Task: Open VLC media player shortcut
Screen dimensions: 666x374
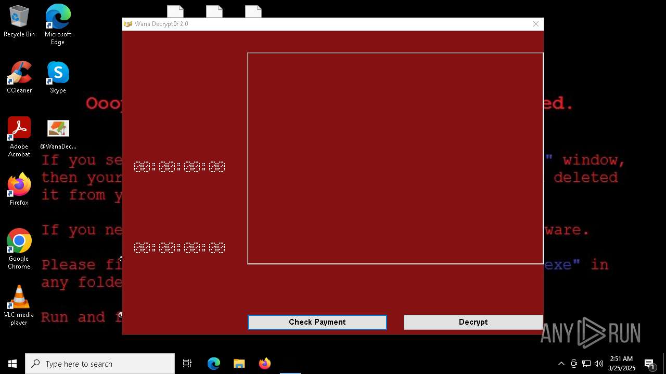Action: click(19, 305)
